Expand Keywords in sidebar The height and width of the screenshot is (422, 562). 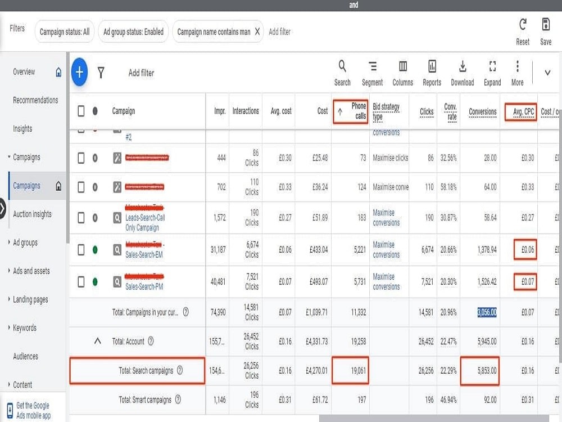pos(9,327)
